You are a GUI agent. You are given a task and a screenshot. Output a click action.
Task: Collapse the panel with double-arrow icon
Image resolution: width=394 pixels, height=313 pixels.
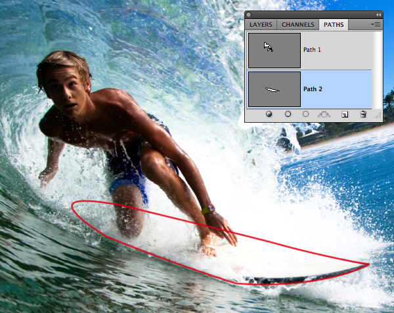[x=378, y=15]
